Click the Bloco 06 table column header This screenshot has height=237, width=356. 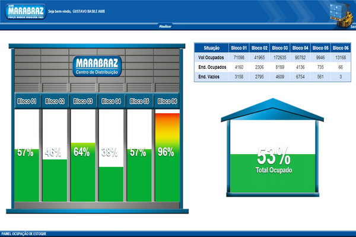coord(341,48)
